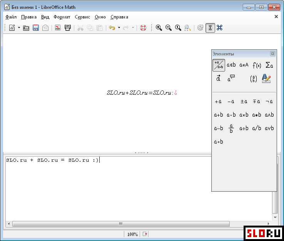Insert the a−b subtraction element

tap(219, 128)
